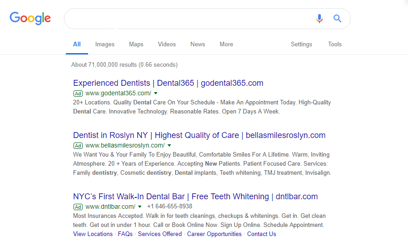Open the Services Offered sitelink

160,234
